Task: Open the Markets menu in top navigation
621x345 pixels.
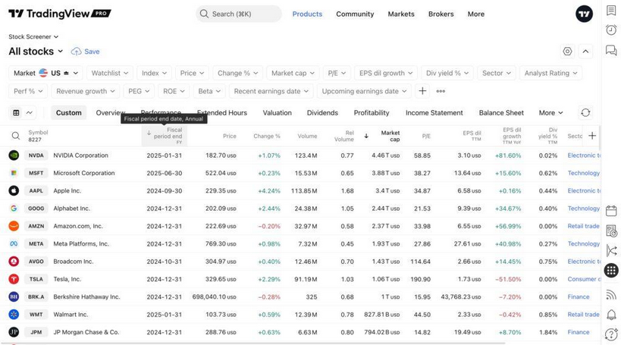Action: pos(401,14)
